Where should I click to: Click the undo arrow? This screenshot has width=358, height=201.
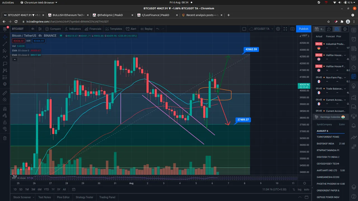(158, 29)
